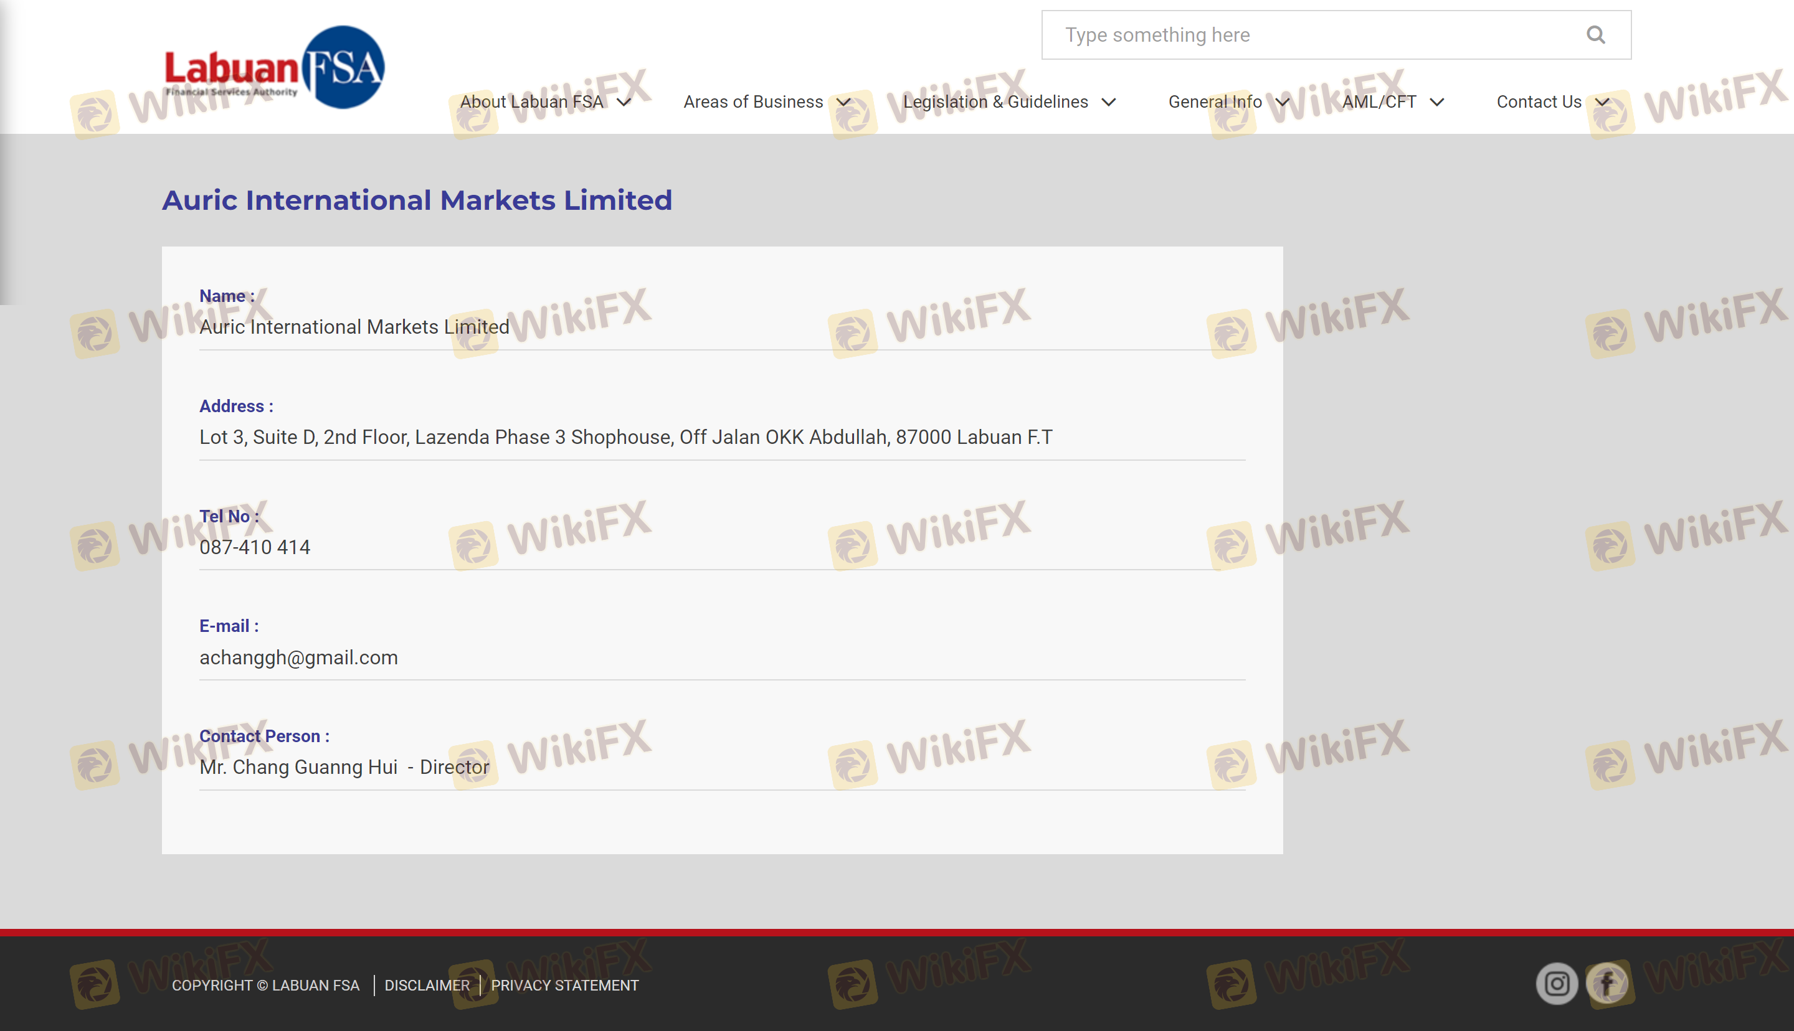Open the Areas of Business menu
This screenshot has width=1794, height=1031.
[753, 102]
